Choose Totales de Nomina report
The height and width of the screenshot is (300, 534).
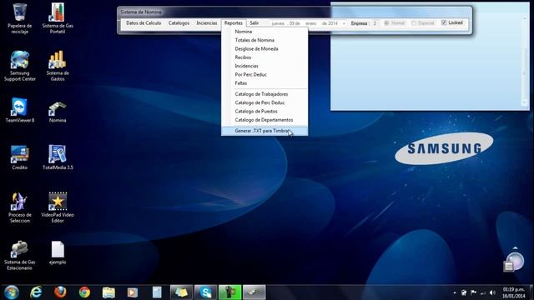coord(264,40)
